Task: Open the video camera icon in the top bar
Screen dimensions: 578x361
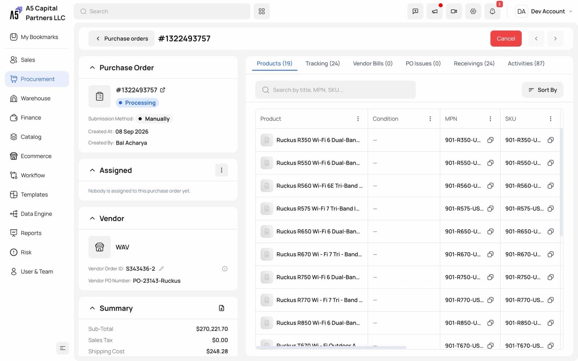Action: point(454,12)
